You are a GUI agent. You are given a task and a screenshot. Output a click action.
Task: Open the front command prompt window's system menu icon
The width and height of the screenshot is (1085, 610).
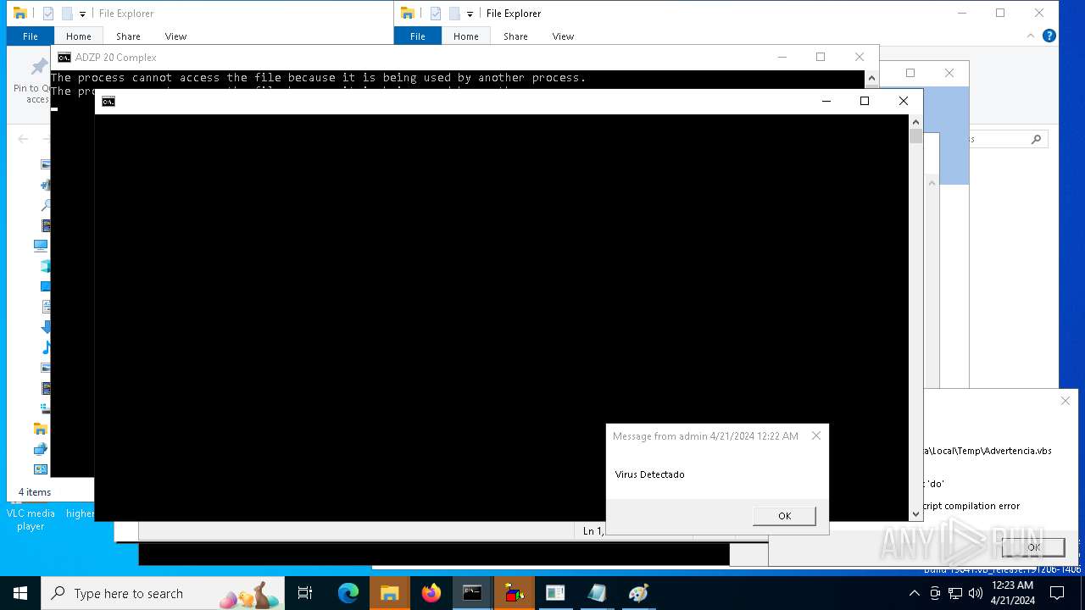108,102
